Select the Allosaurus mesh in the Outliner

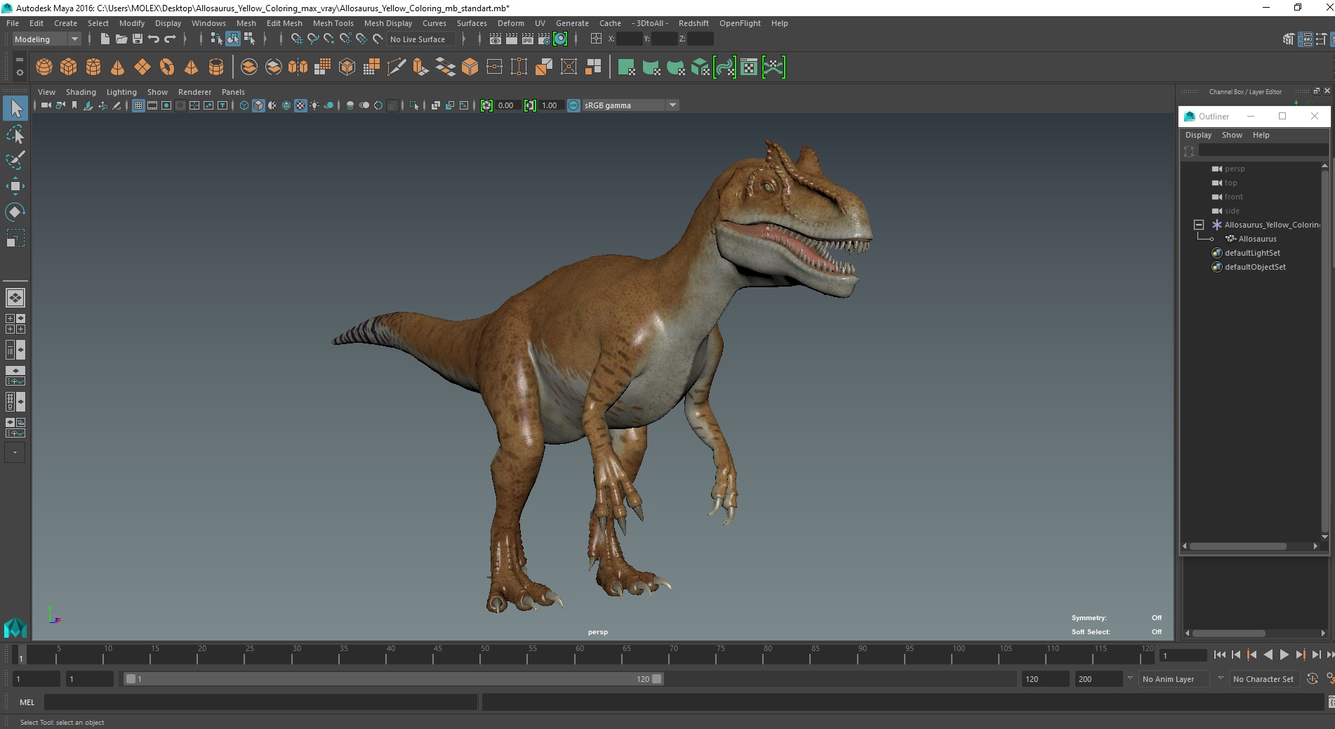click(x=1257, y=239)
